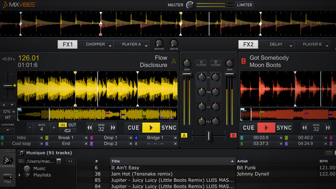Toggle the master LIMITER
This screenshot has width=336, height=189.
tap(245, 5)
